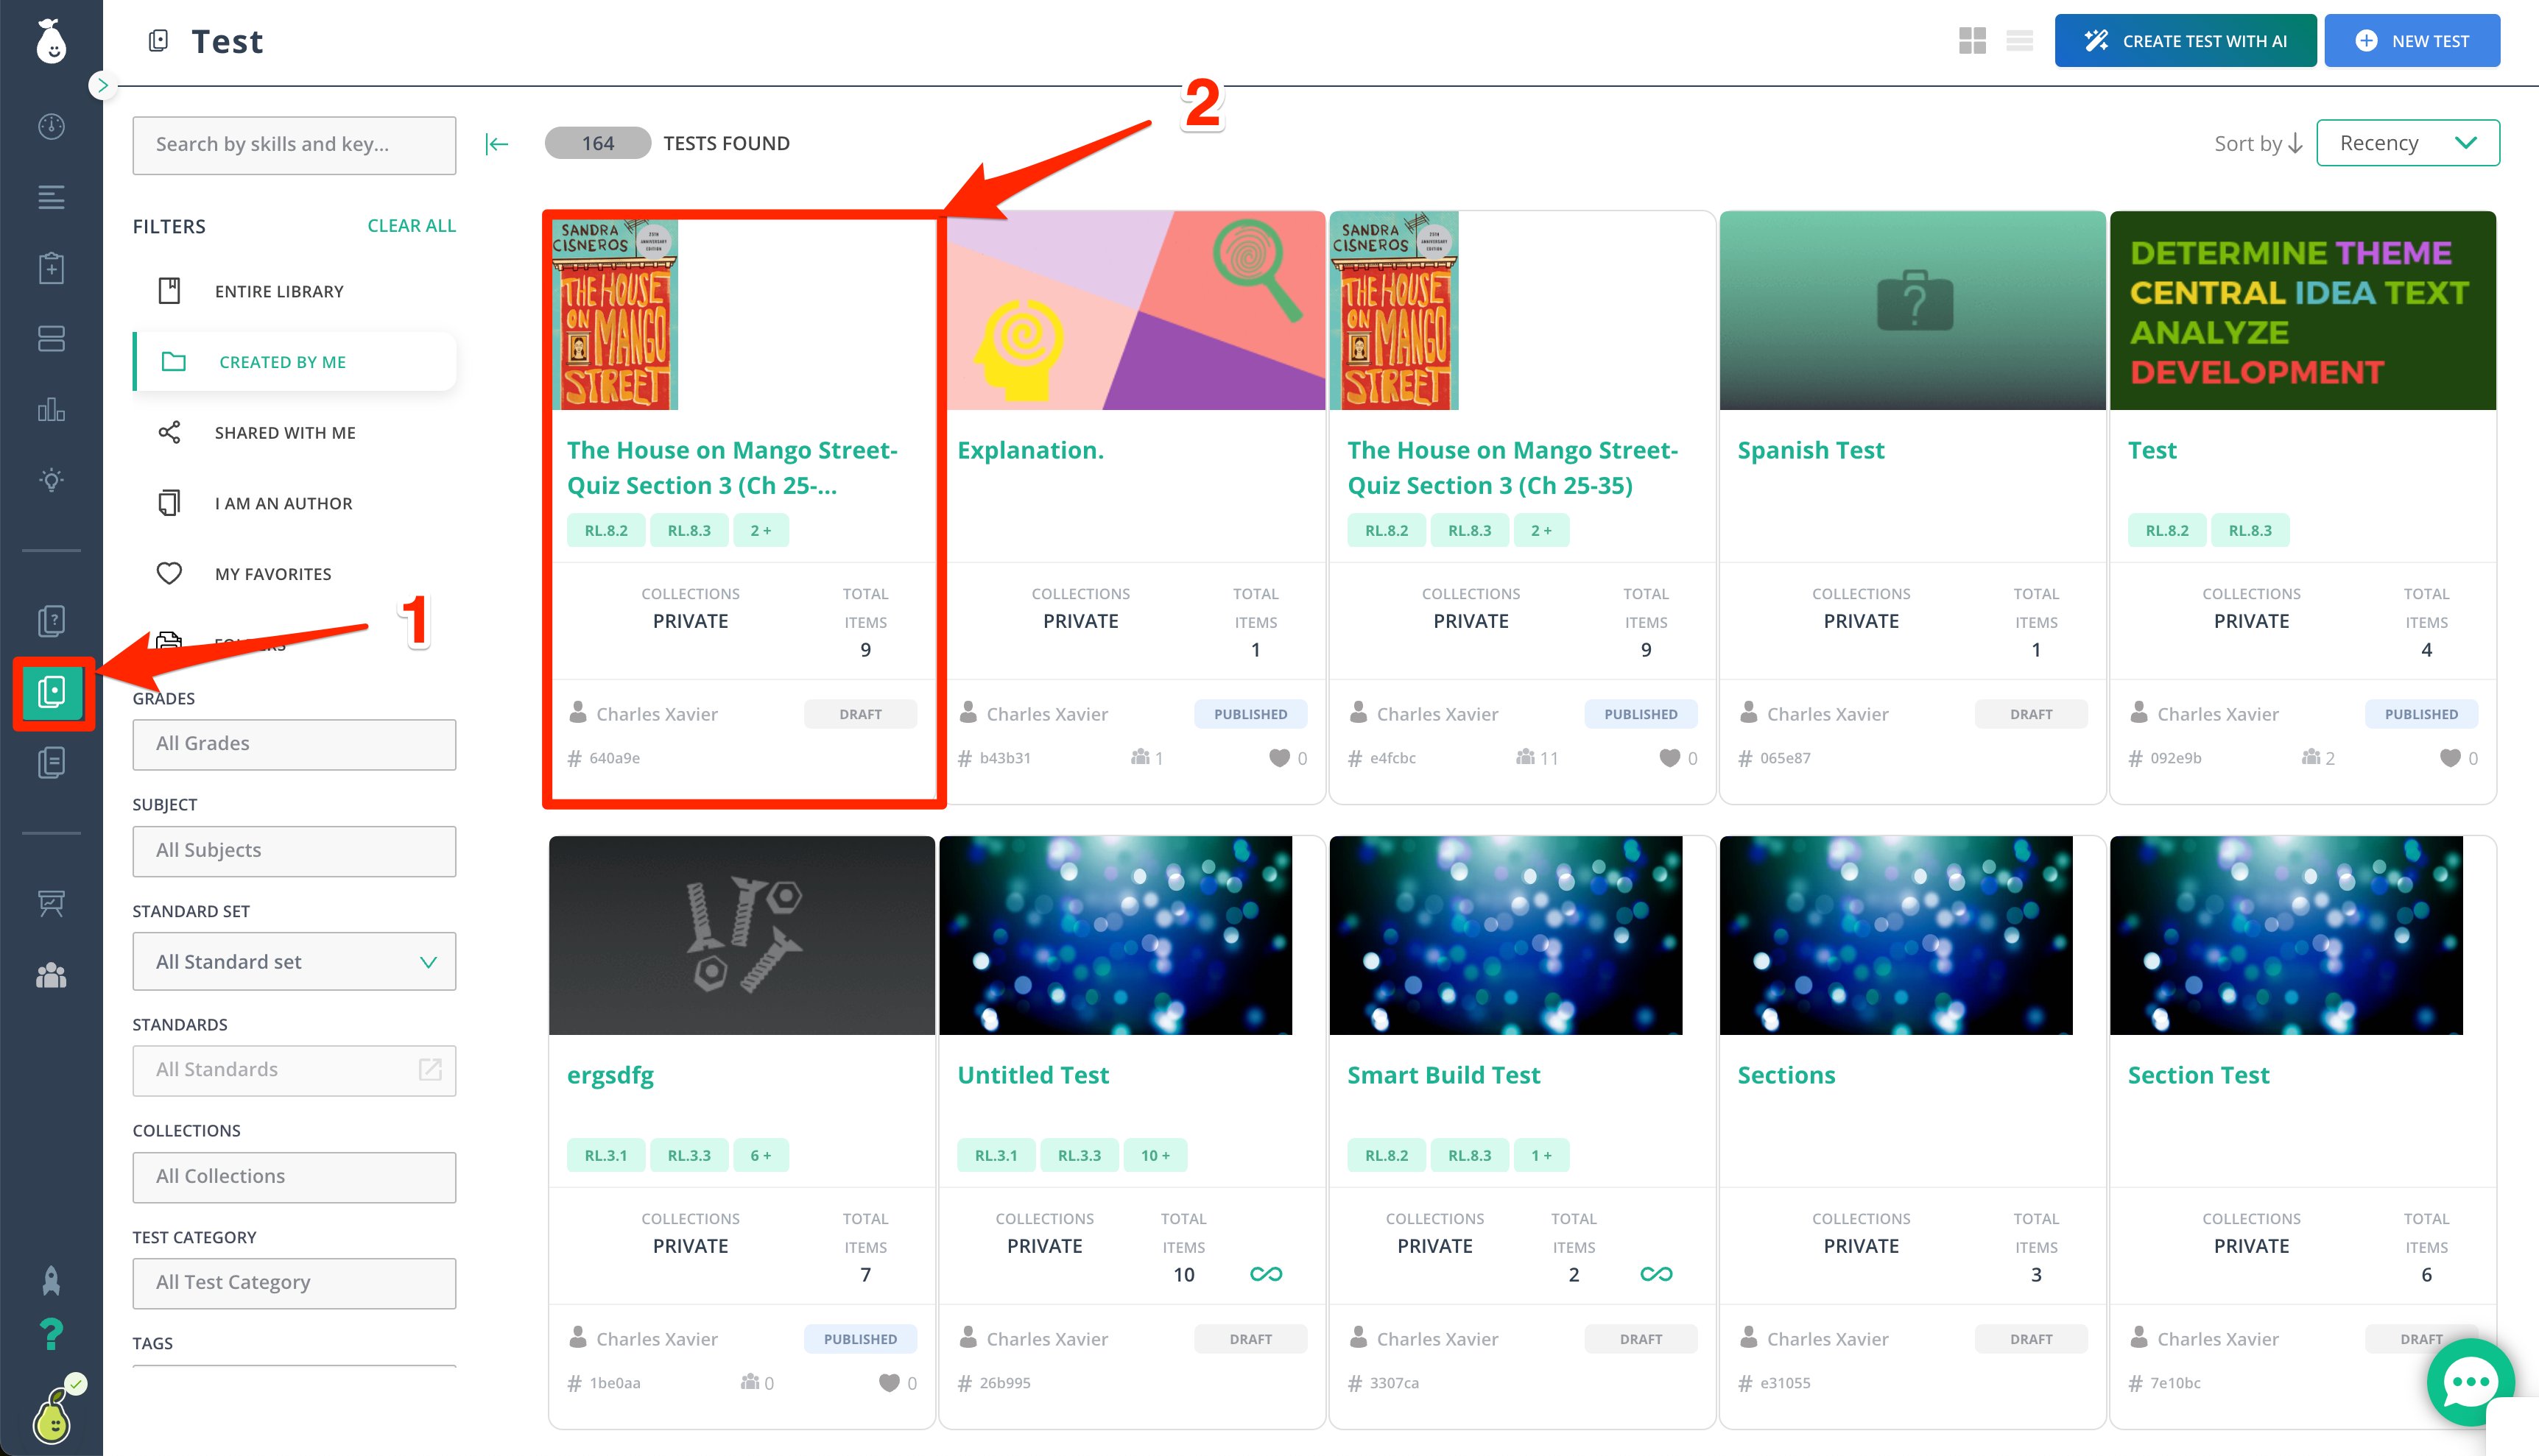The image size is (2539, 1456).
Task: Click the New Test button
Action: 2412,41
